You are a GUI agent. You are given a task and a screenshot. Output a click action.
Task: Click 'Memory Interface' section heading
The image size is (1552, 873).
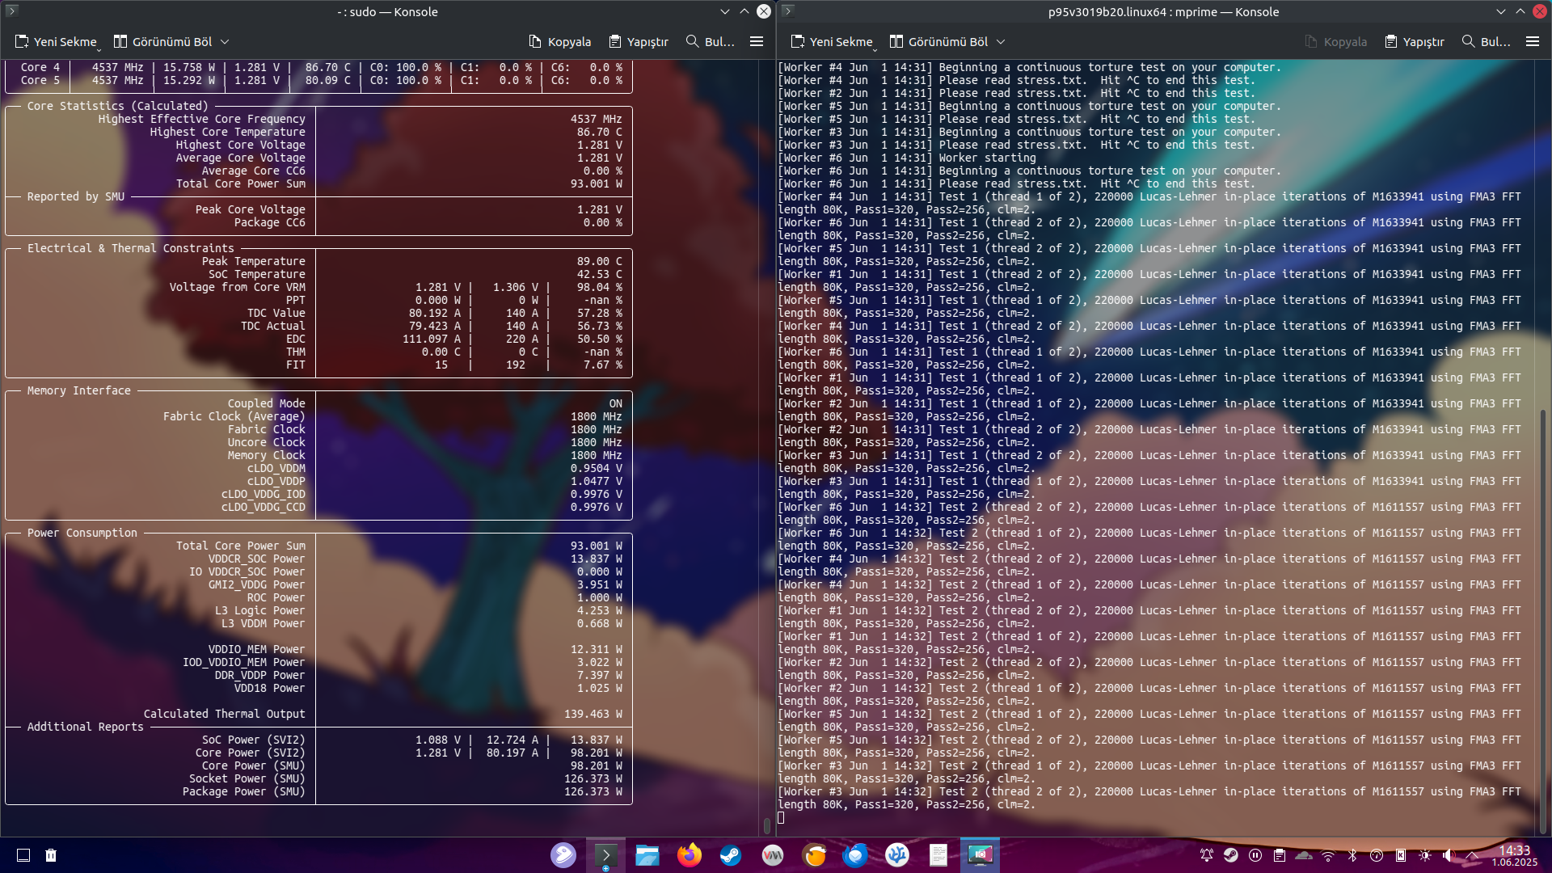pos(79,390)
